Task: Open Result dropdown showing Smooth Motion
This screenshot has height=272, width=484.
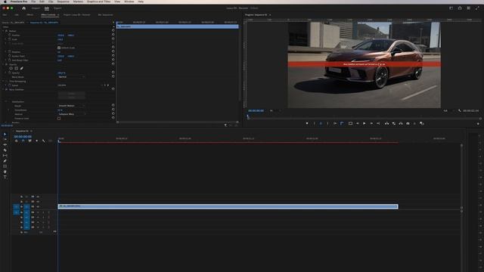Action: (x=71, y=106)
